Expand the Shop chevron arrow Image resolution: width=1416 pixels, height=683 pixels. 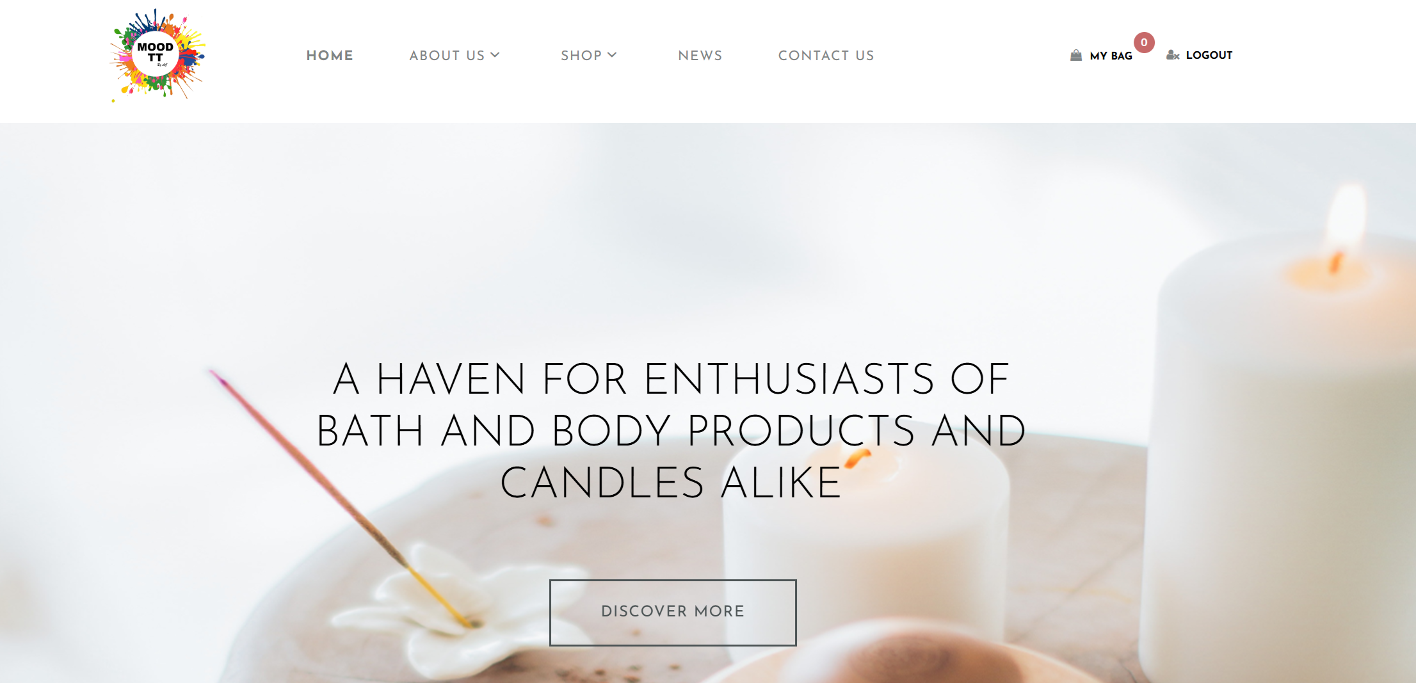[x=612, y=55]
